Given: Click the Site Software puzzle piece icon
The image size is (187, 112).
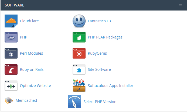Looking at the screenshot, I should [79, 69].
